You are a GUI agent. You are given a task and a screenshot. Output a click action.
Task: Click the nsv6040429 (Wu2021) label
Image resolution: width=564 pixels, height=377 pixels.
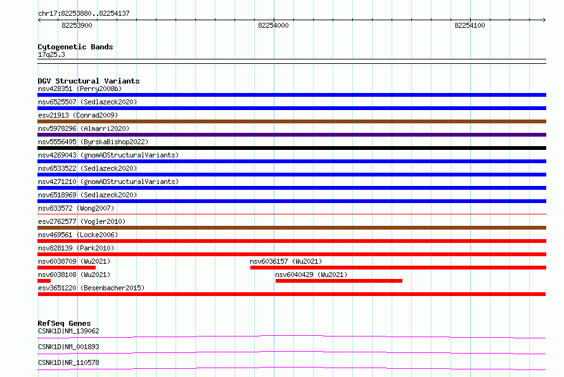tap(311, 275)
